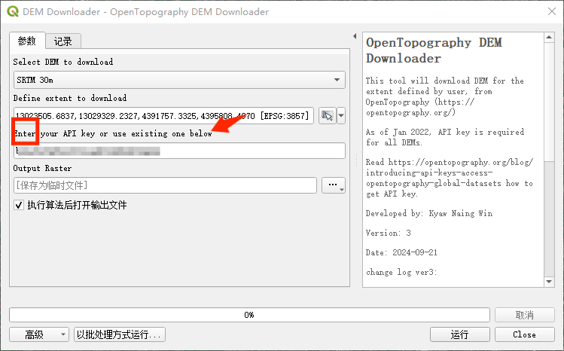Open the Output Raster browse ellipsis button

tap(334, 185)
